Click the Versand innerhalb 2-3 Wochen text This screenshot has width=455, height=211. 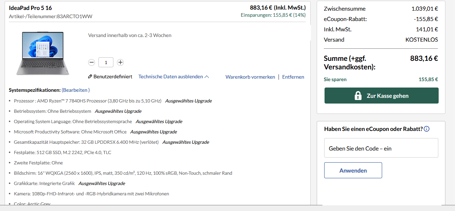pyautogui.click(x=130, y=35)
